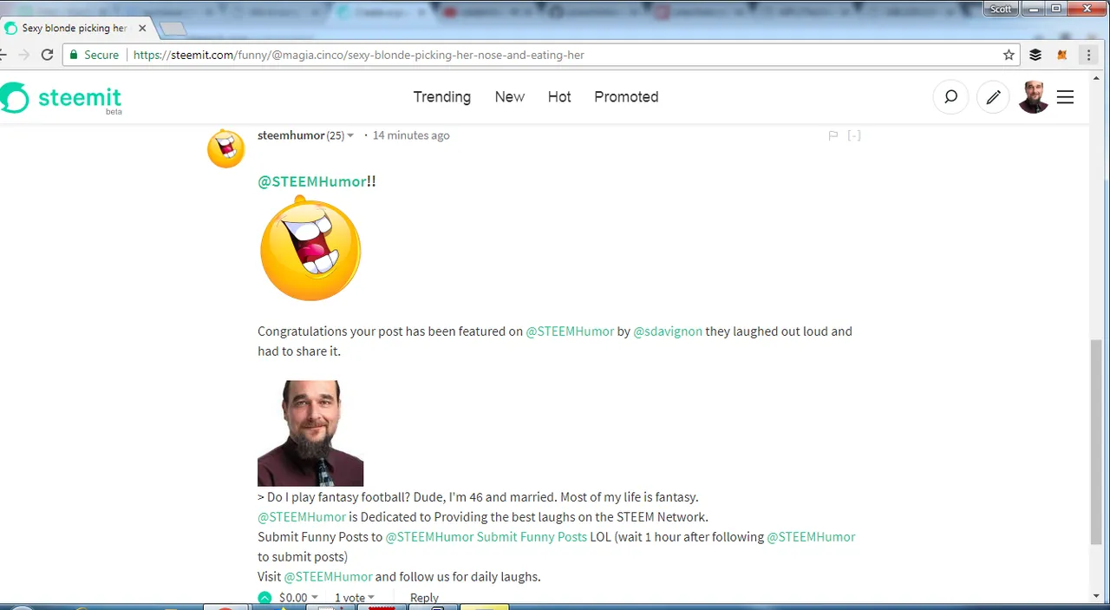1110x610 pixels.
Task: Click @STEEMHumor link after 'Visit'
Action: click(329, 577)
